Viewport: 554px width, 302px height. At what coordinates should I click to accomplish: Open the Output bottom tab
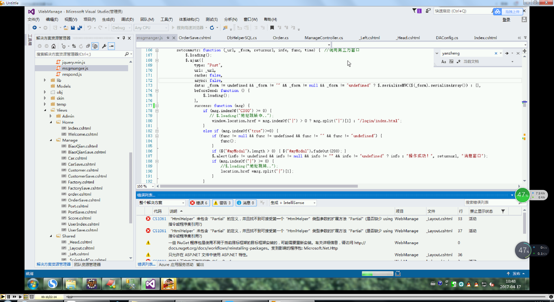[x=200, y=265]
